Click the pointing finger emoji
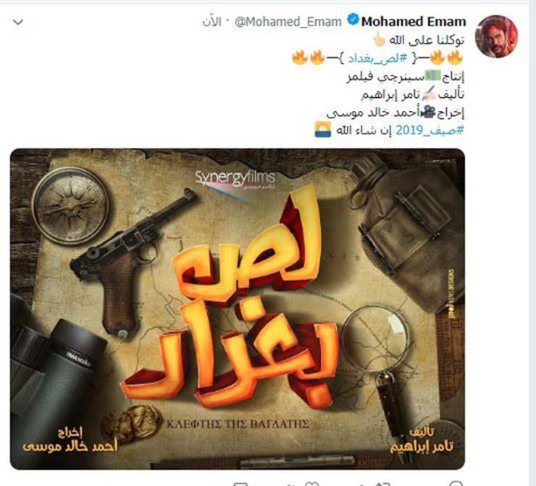This screenshot has width=536, height=486. tap(379, 40)
